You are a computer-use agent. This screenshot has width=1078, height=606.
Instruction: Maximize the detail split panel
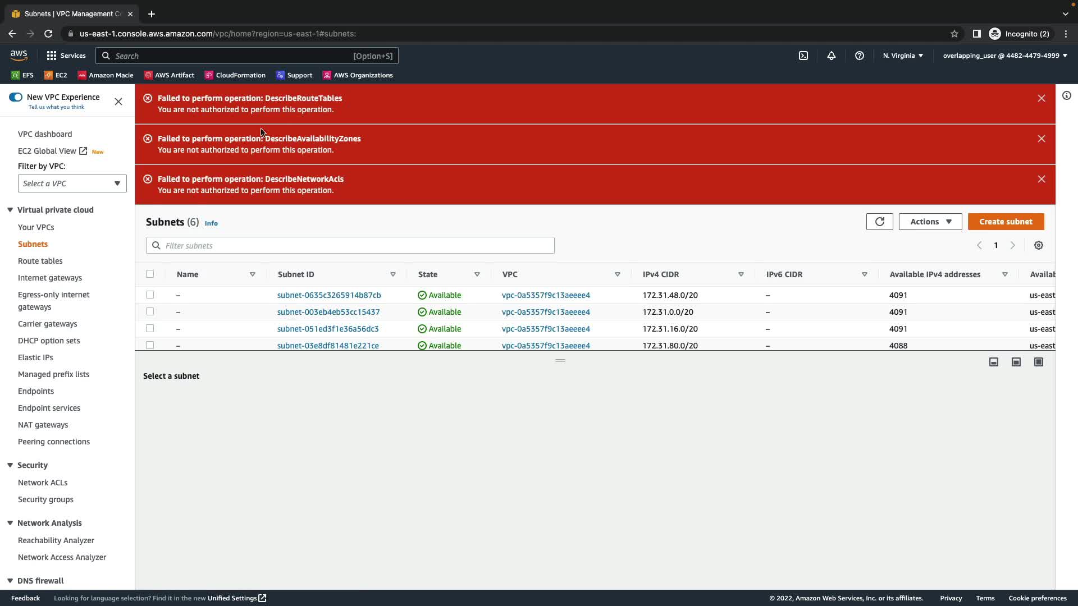coord(1039,362)
